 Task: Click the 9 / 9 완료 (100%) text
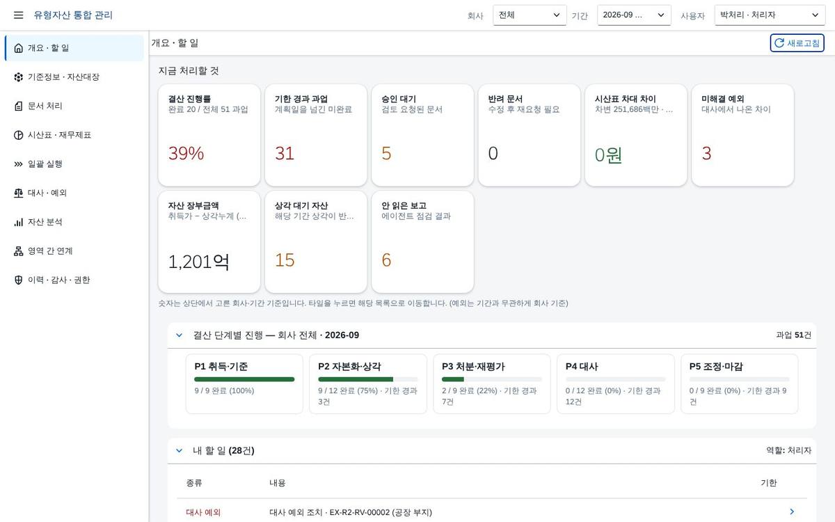(224, 391)
